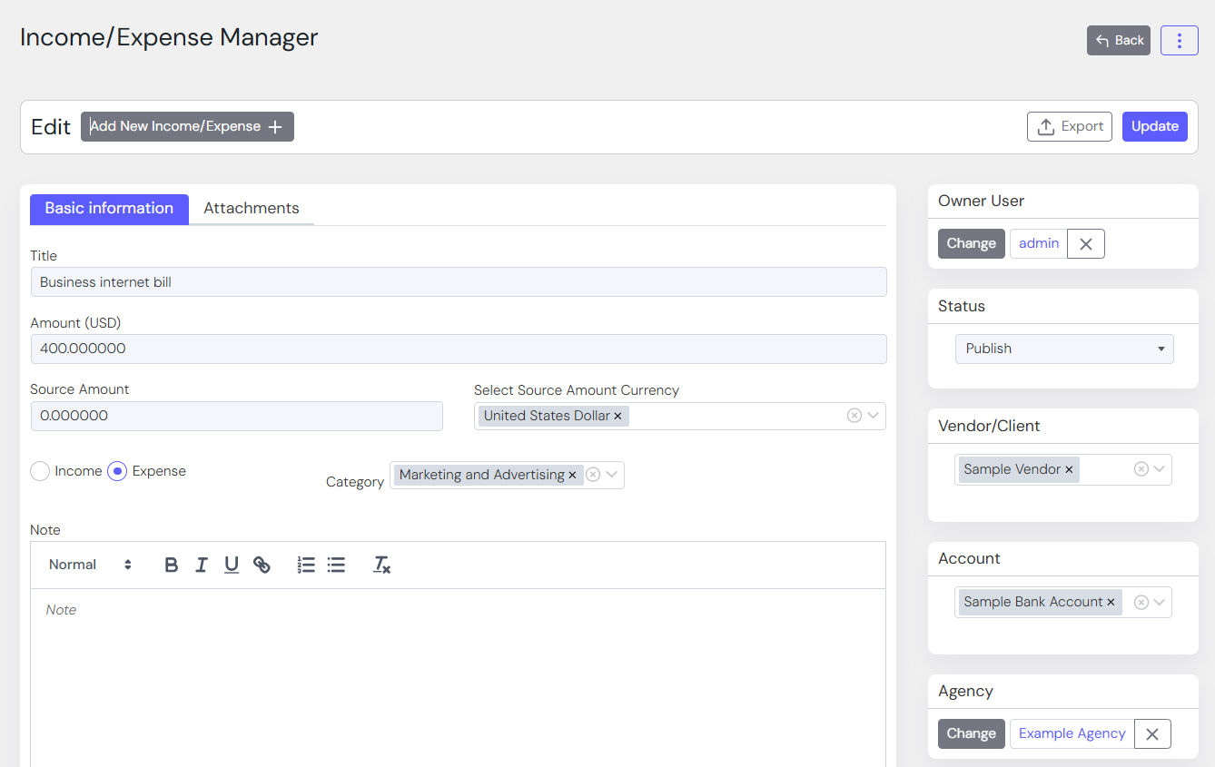This screenshot has width=1215, height=767.
Task: Click Add New Income/Expense button
Action: tap(187, 127)
